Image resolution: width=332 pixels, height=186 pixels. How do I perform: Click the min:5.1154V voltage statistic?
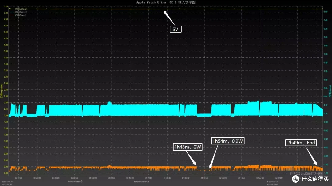point(7,184)
